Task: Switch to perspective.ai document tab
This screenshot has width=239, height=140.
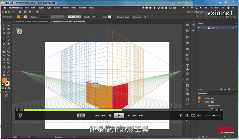Action: pos(31,21)
